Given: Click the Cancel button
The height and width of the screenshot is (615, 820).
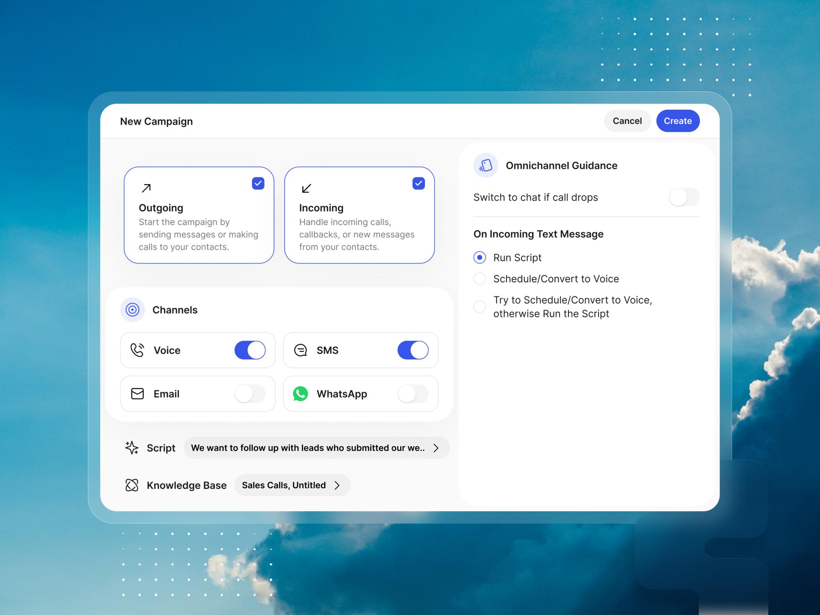Looking at the screenshot, I should pos(627,121).
